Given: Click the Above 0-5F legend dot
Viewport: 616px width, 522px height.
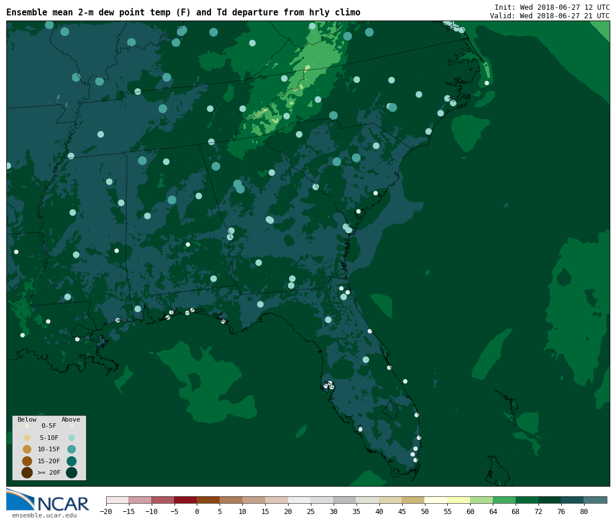Looking at the screenshot, I should [71, 426].
